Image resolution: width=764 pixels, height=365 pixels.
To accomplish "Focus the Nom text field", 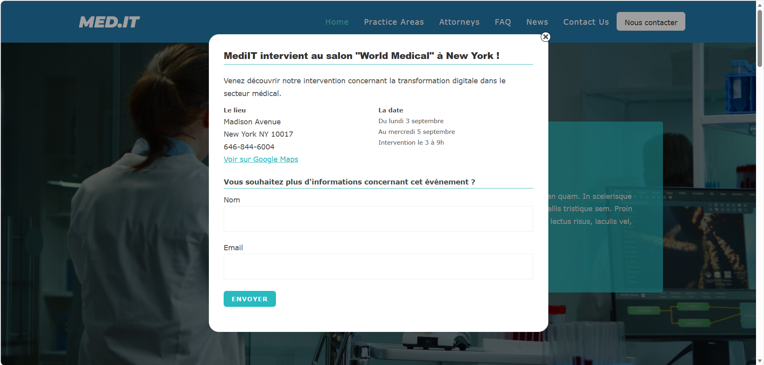I will pos(378,219).
